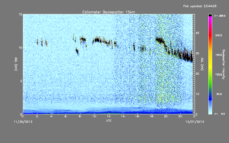Click the 'Ceilometer Backscatter 15km' plot title
Image resolution: width=229 pixels, height=143 pixels.
click(x=108, y=12)
